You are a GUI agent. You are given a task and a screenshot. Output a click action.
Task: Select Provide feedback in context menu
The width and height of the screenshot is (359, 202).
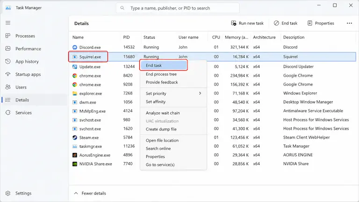[162, 82]
